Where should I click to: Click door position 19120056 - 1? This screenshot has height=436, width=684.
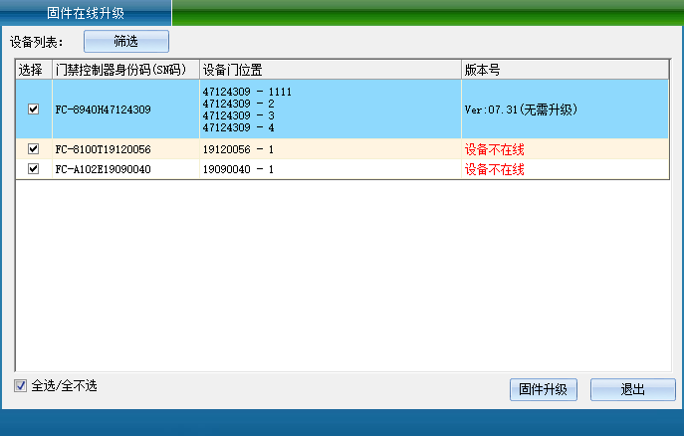[238, 149]
